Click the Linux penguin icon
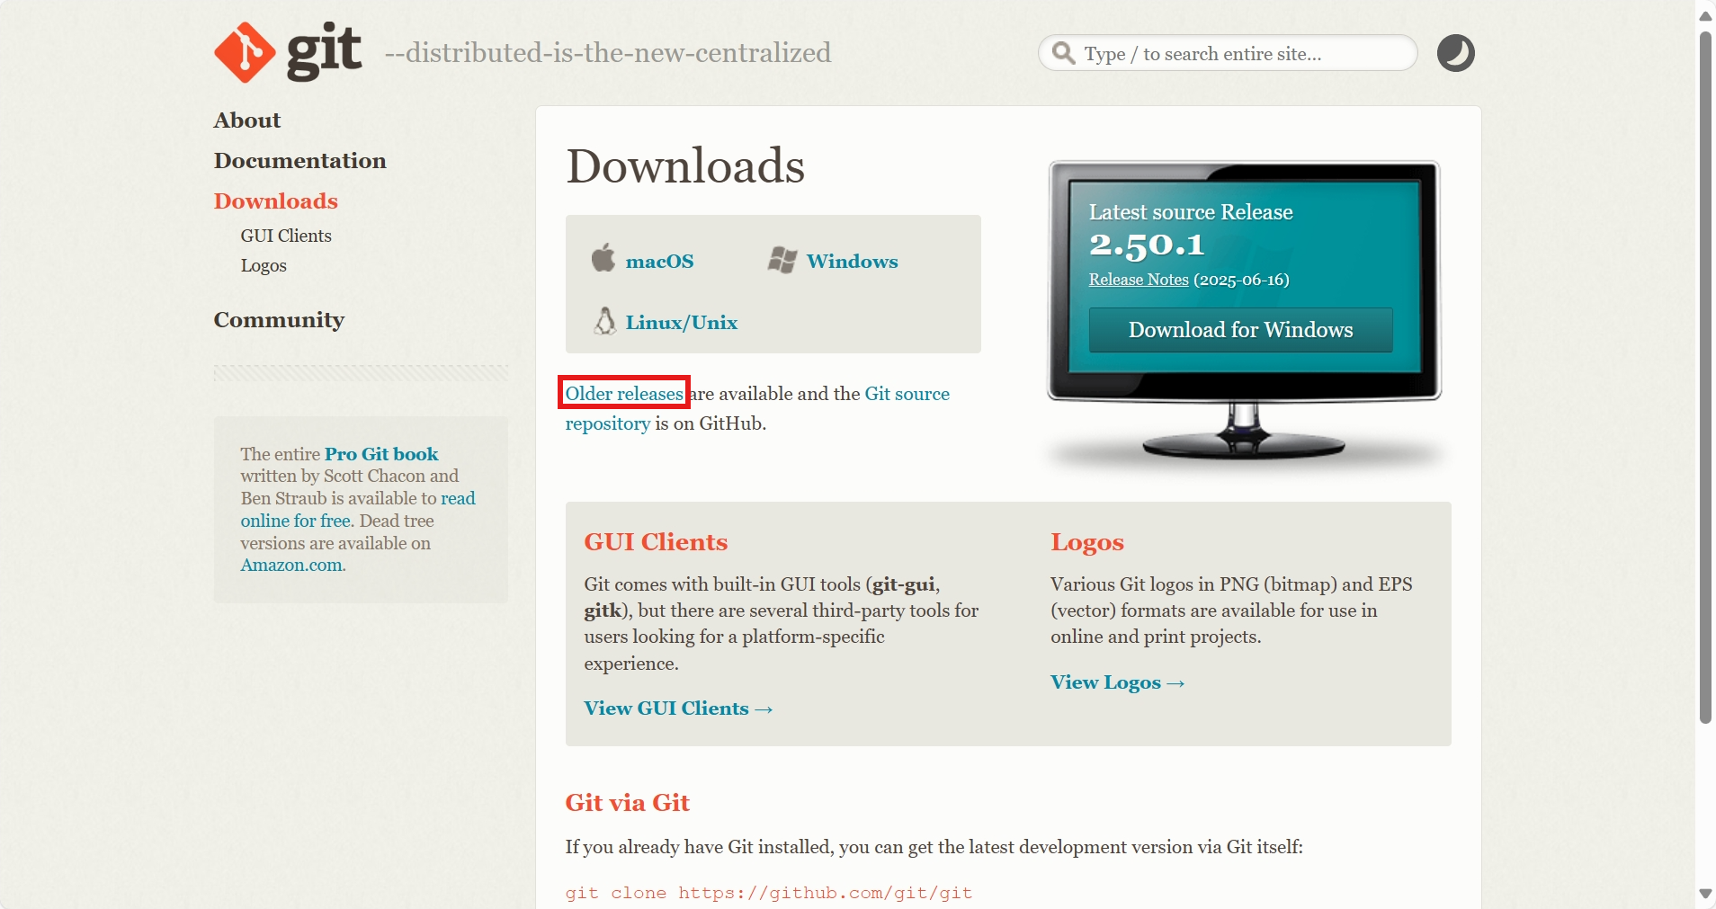 point(604,321)
